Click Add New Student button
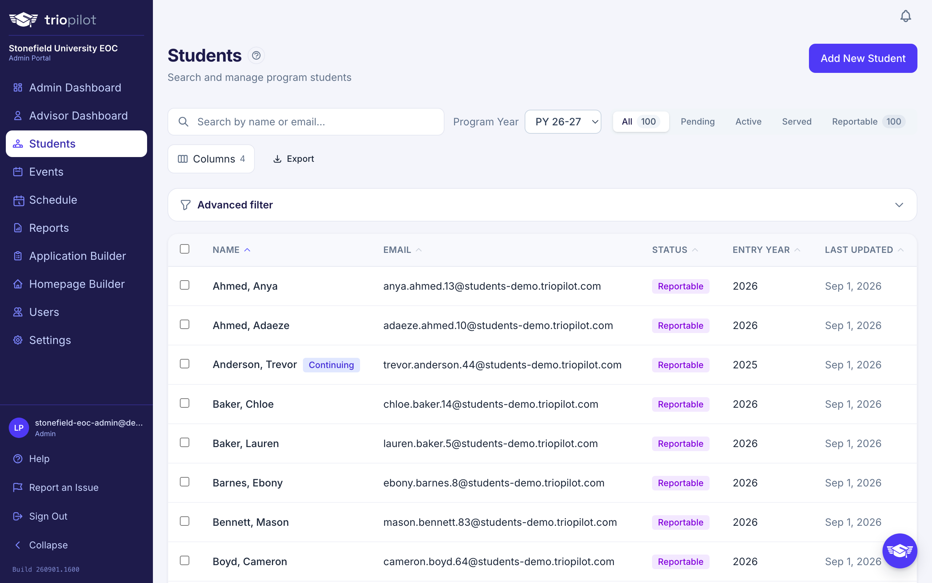The image size is (932, 583). (863, 58)
